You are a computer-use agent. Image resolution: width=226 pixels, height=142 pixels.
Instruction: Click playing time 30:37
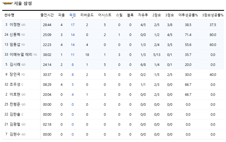click(x=47, y=74)
